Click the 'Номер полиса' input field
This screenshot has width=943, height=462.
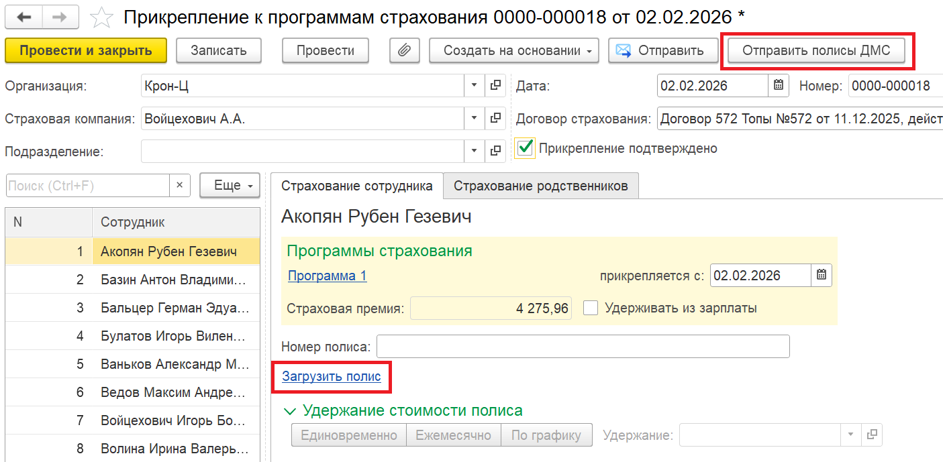point(583,347)
